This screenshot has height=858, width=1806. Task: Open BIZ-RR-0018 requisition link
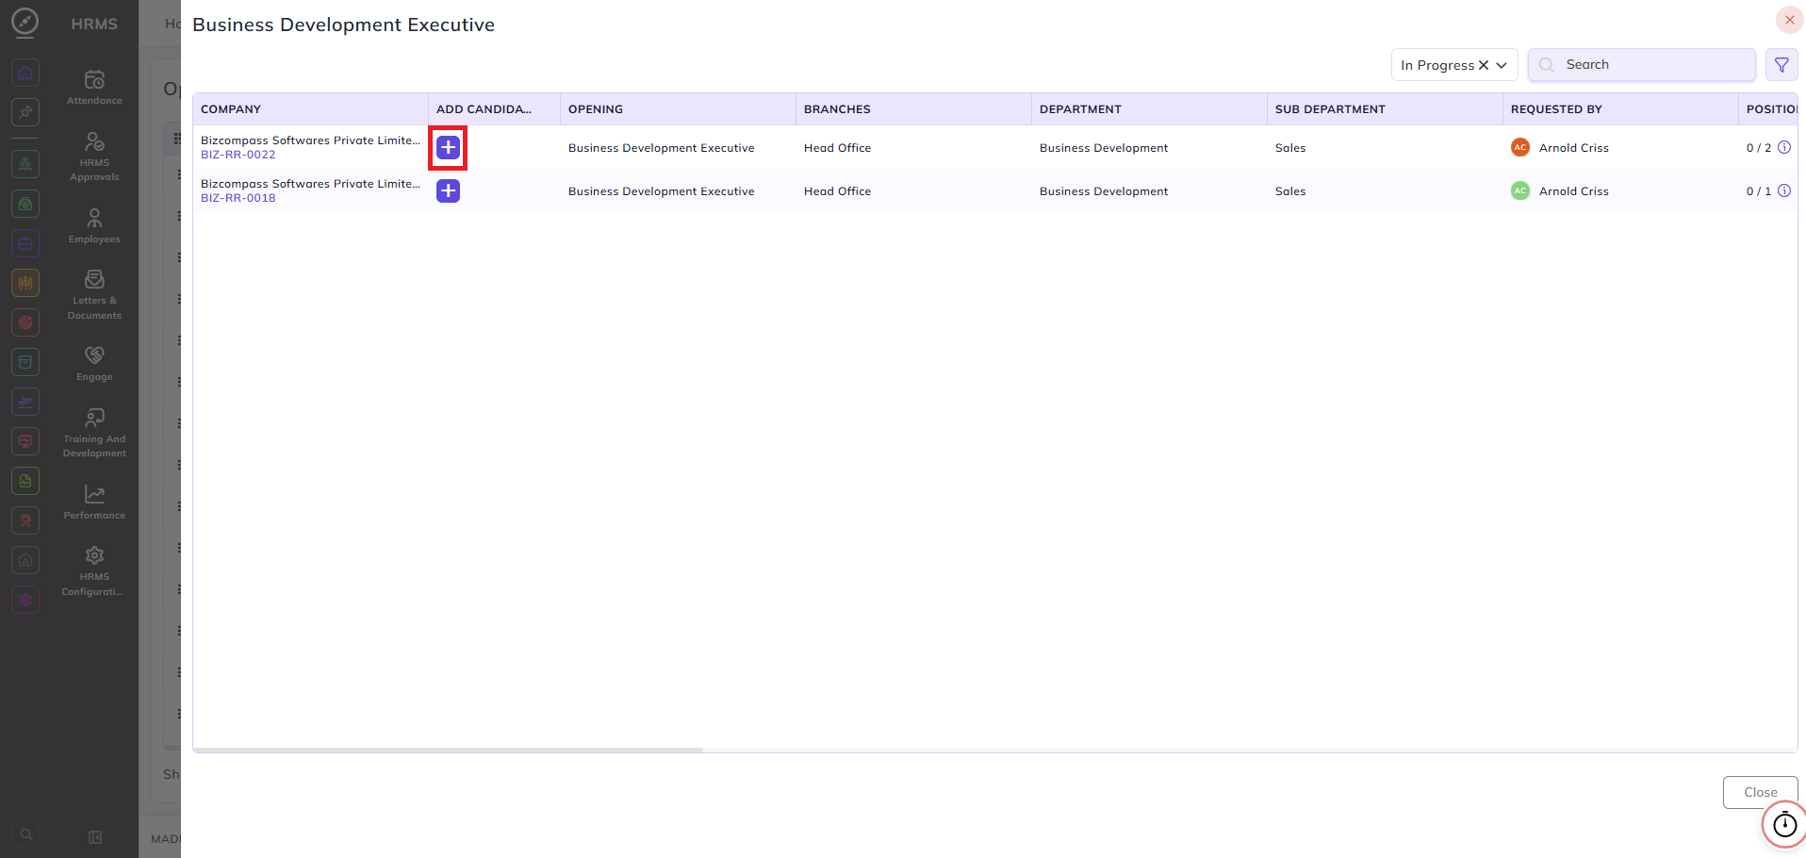(x=238, y=198)
